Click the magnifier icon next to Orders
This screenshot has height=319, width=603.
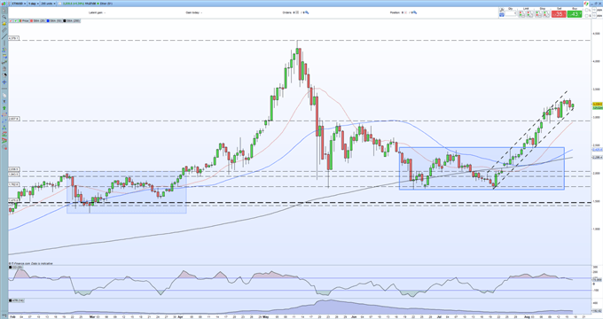pyautogui.click(x=307, y=12)
